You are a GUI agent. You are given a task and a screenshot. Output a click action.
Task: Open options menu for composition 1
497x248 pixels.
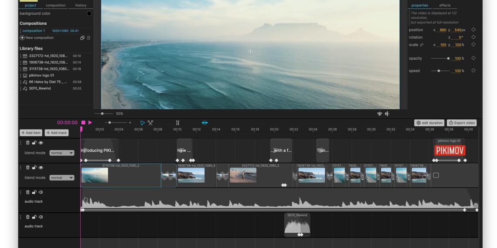(x=20, y=31)
